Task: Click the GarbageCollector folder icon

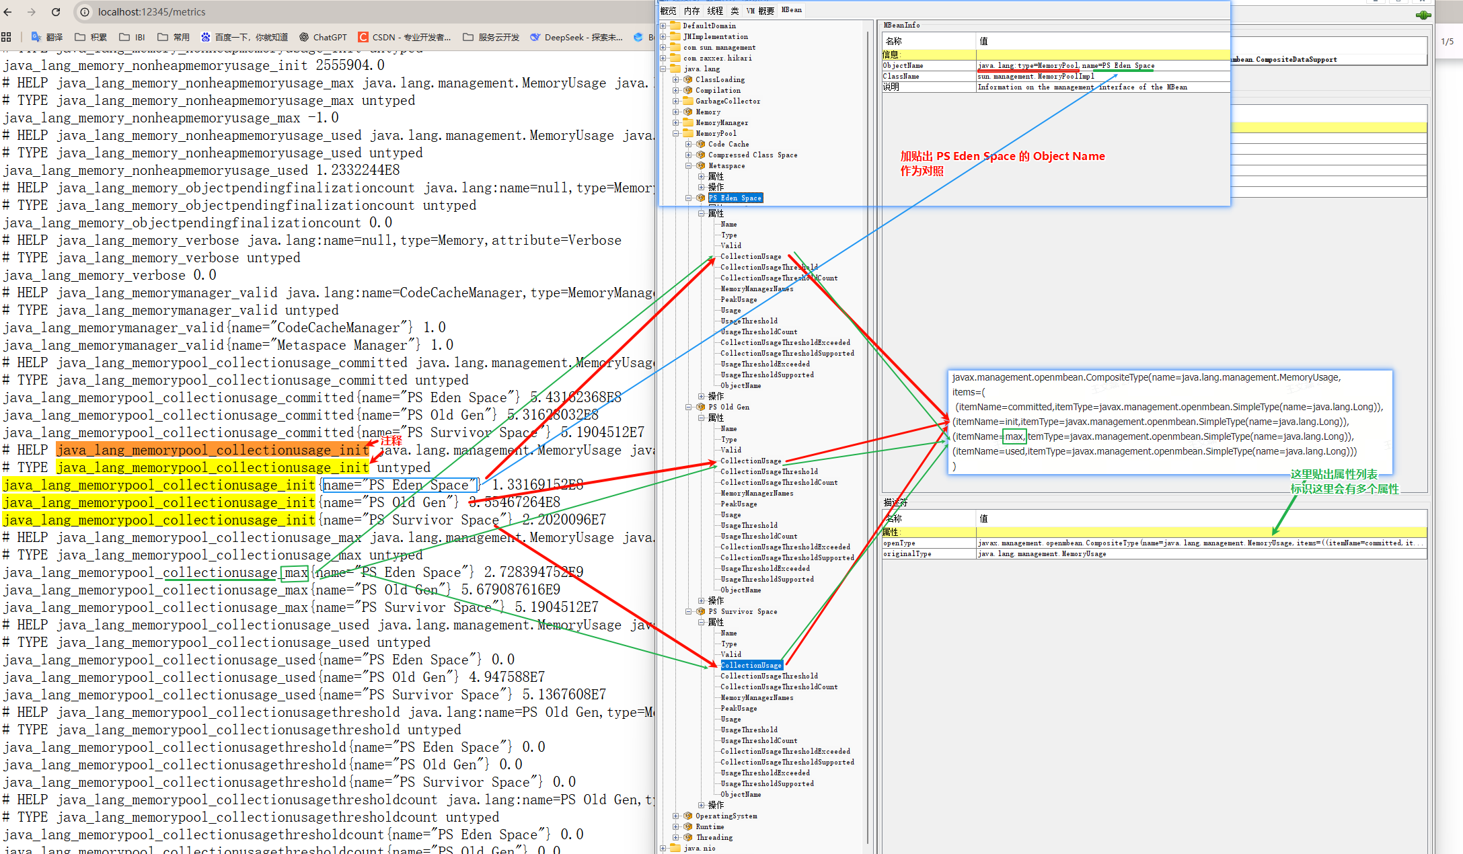Action: (x=688, y=101)
